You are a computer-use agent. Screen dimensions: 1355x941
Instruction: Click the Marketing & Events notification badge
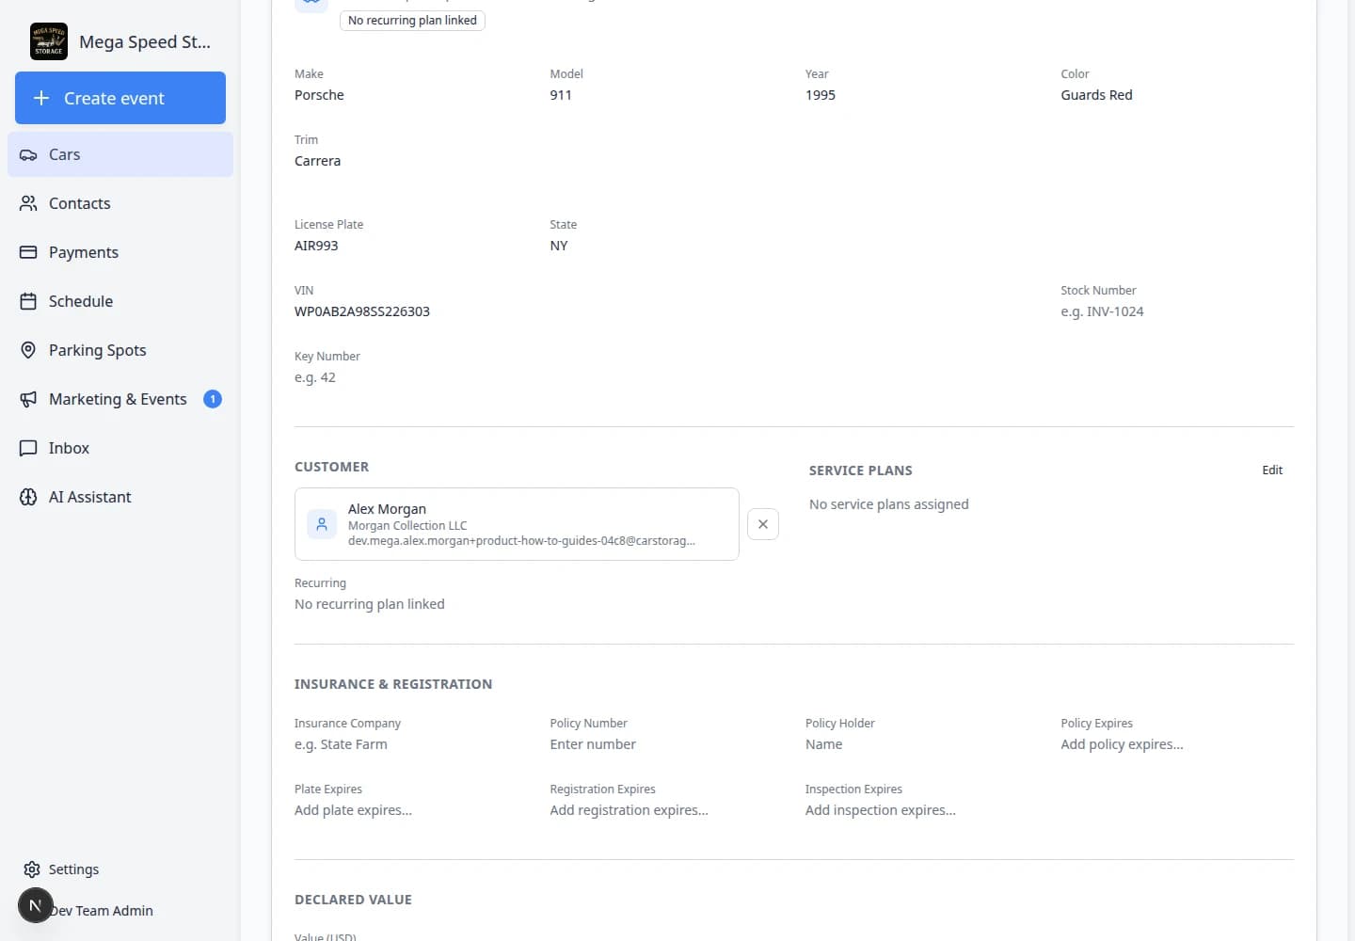[x=213, y=399]
